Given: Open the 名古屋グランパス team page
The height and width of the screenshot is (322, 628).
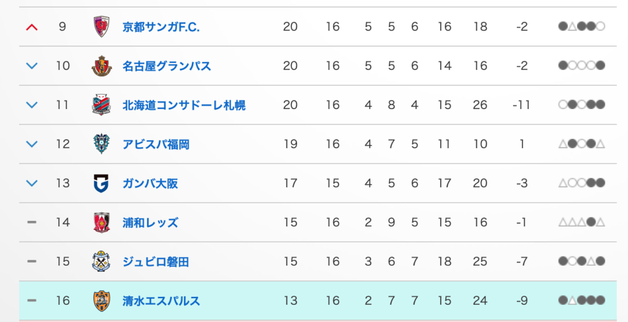Looking at the screenshot, I should pyautogui.click(x=167, y=66).
